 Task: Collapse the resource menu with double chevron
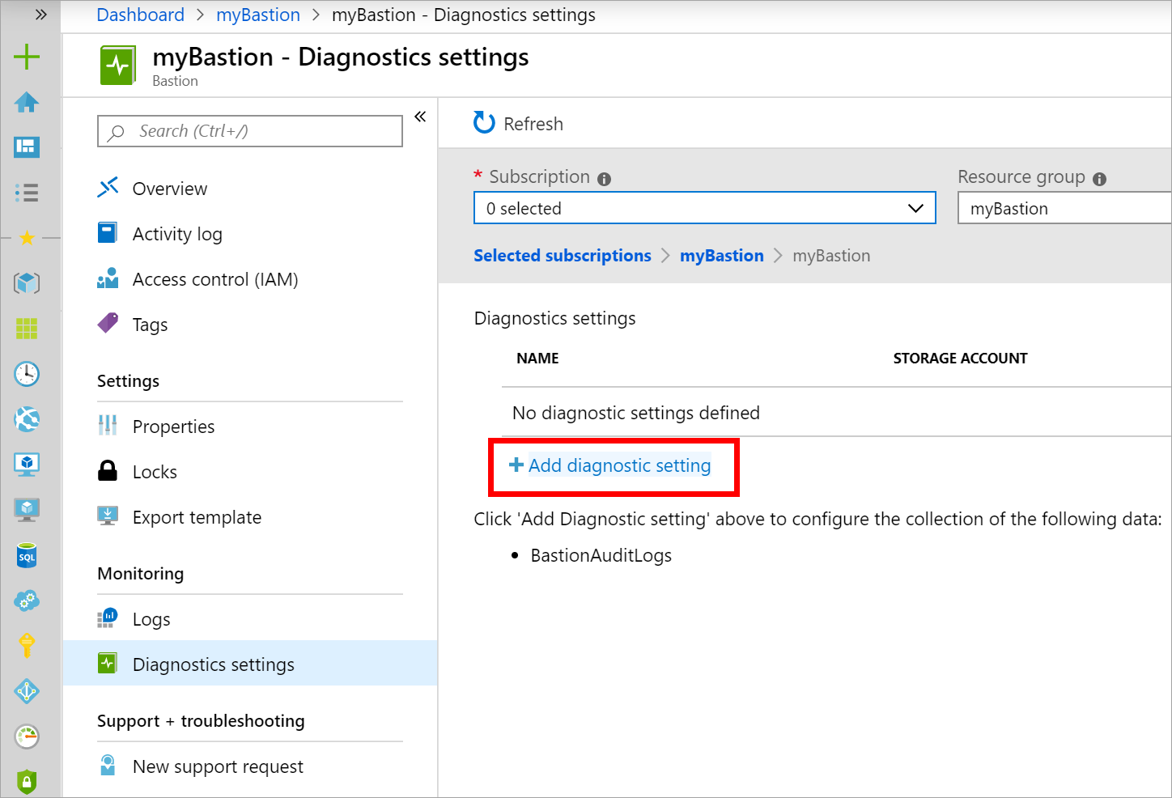420,117
